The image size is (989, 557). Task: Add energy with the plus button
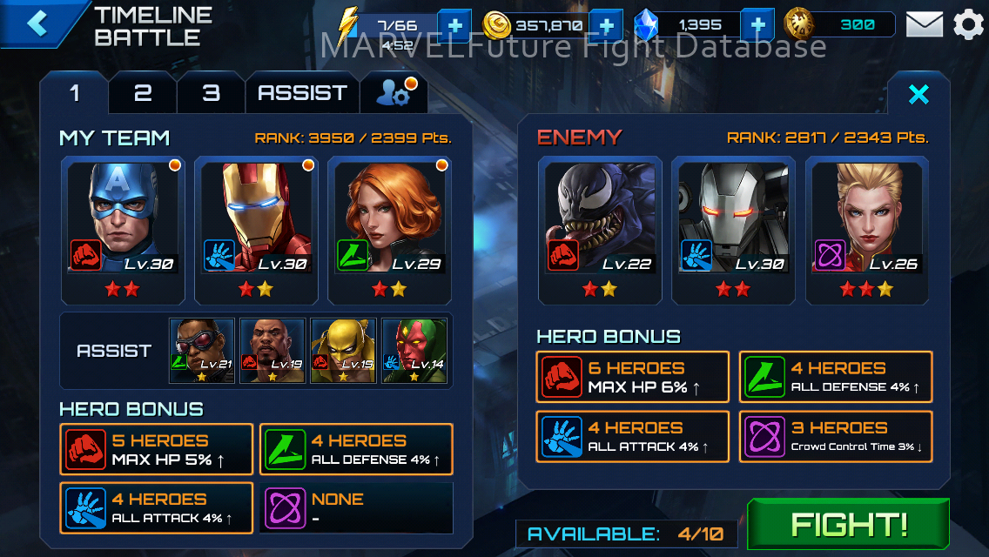[x=454, y=26]
